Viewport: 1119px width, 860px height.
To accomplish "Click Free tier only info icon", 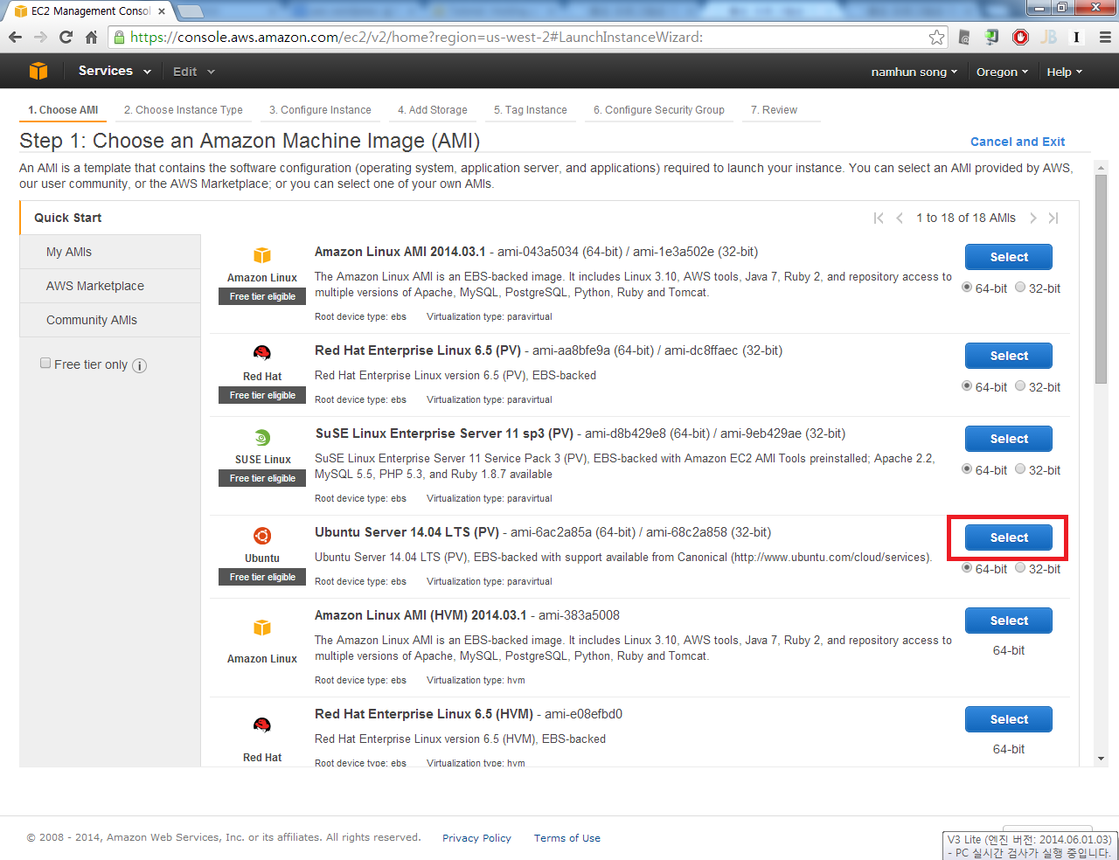I will (139, 365).
